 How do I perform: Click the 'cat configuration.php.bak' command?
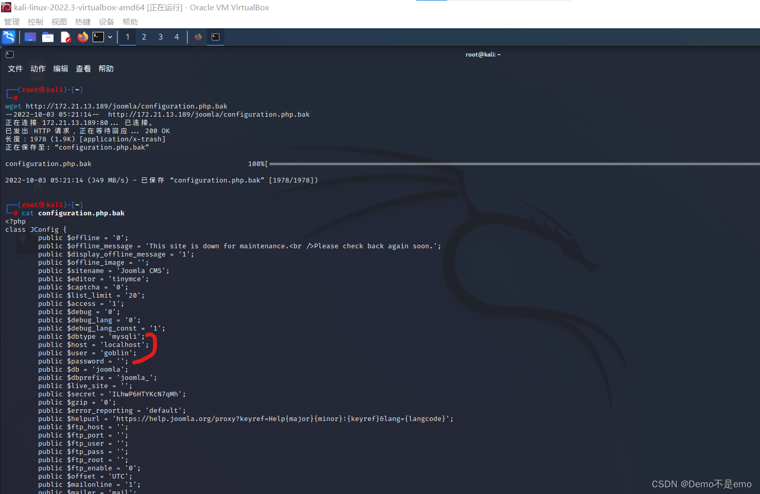(x=73, y=213)
